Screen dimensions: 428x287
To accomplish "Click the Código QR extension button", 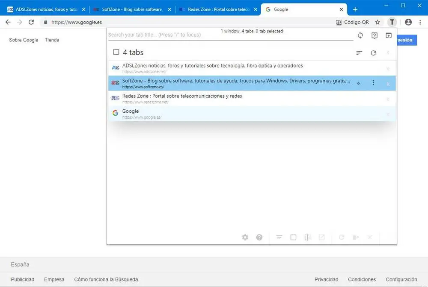I will [352, 22].
